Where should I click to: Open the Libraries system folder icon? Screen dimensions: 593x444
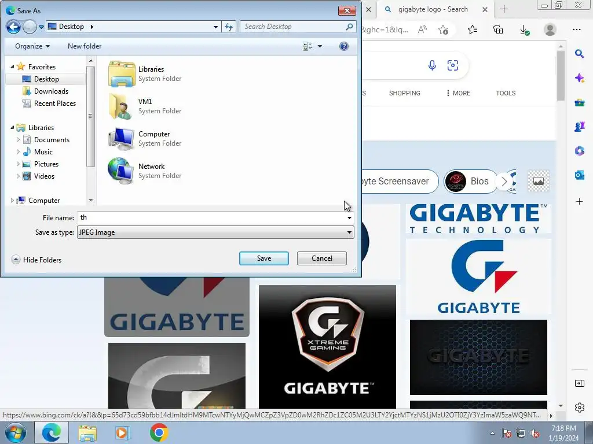pyautogui.click(x=122, y=74)
